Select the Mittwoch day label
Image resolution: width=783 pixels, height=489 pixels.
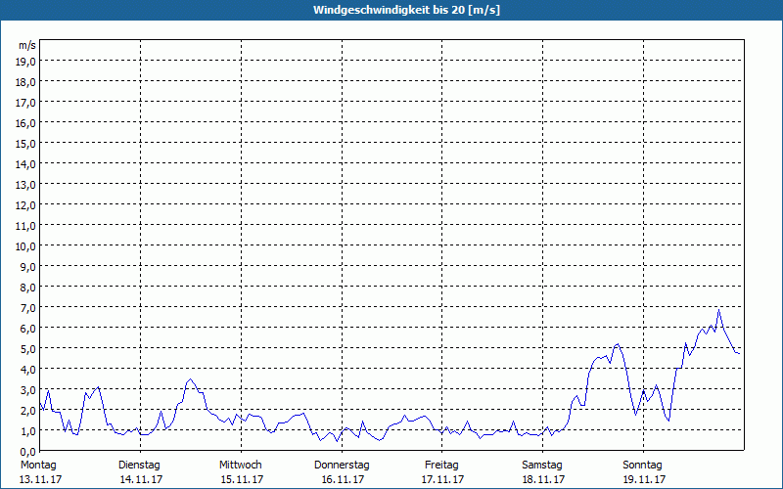tap(241, 466)
